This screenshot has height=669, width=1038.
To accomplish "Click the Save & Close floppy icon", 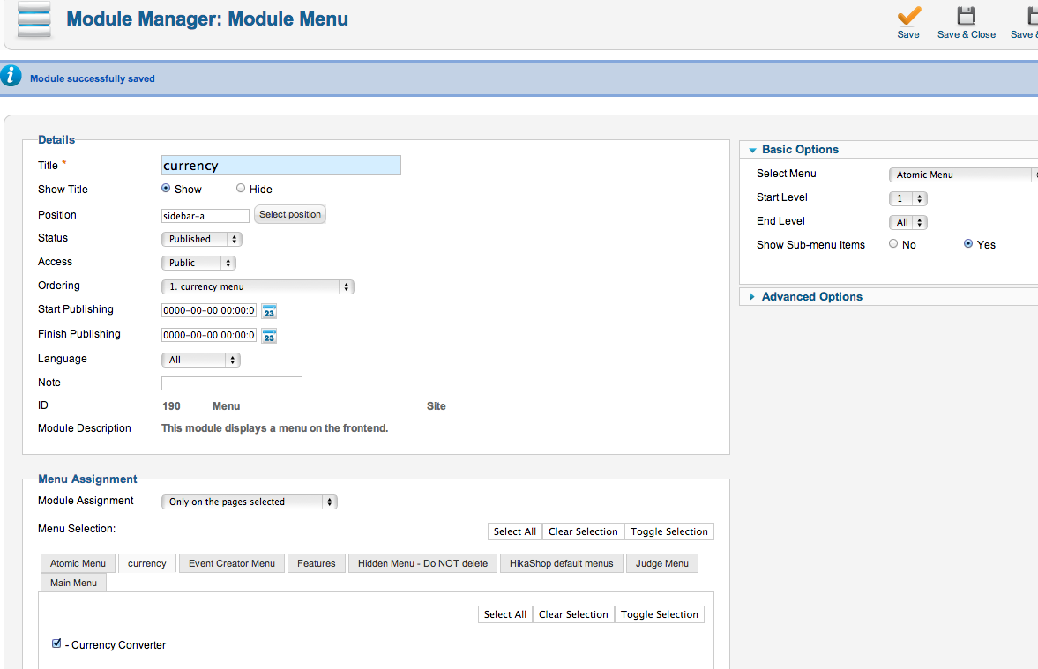I will [967, 16].
